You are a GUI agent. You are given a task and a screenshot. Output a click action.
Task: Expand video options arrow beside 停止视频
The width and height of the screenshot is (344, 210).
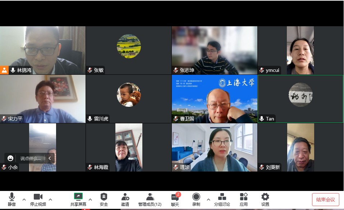50,199
